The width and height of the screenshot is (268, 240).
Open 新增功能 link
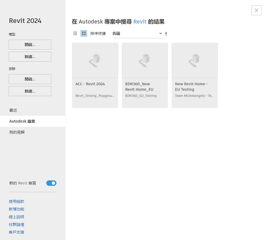16,209
